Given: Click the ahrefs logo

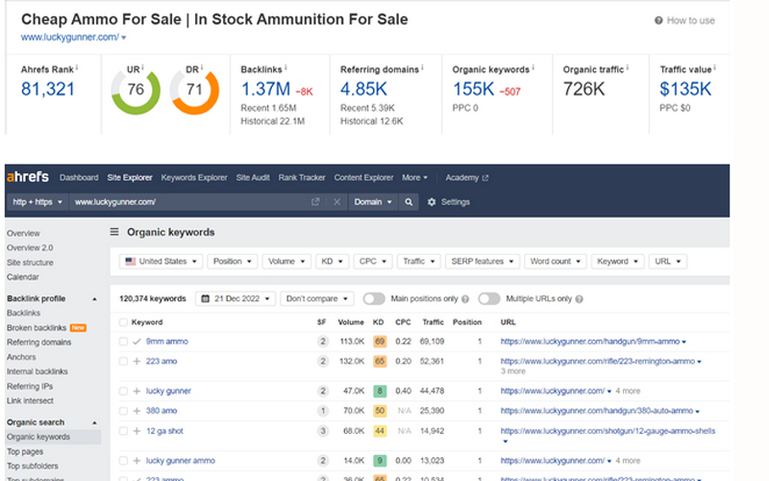Looking at the screenshot, I should click(x=28, y=177).
